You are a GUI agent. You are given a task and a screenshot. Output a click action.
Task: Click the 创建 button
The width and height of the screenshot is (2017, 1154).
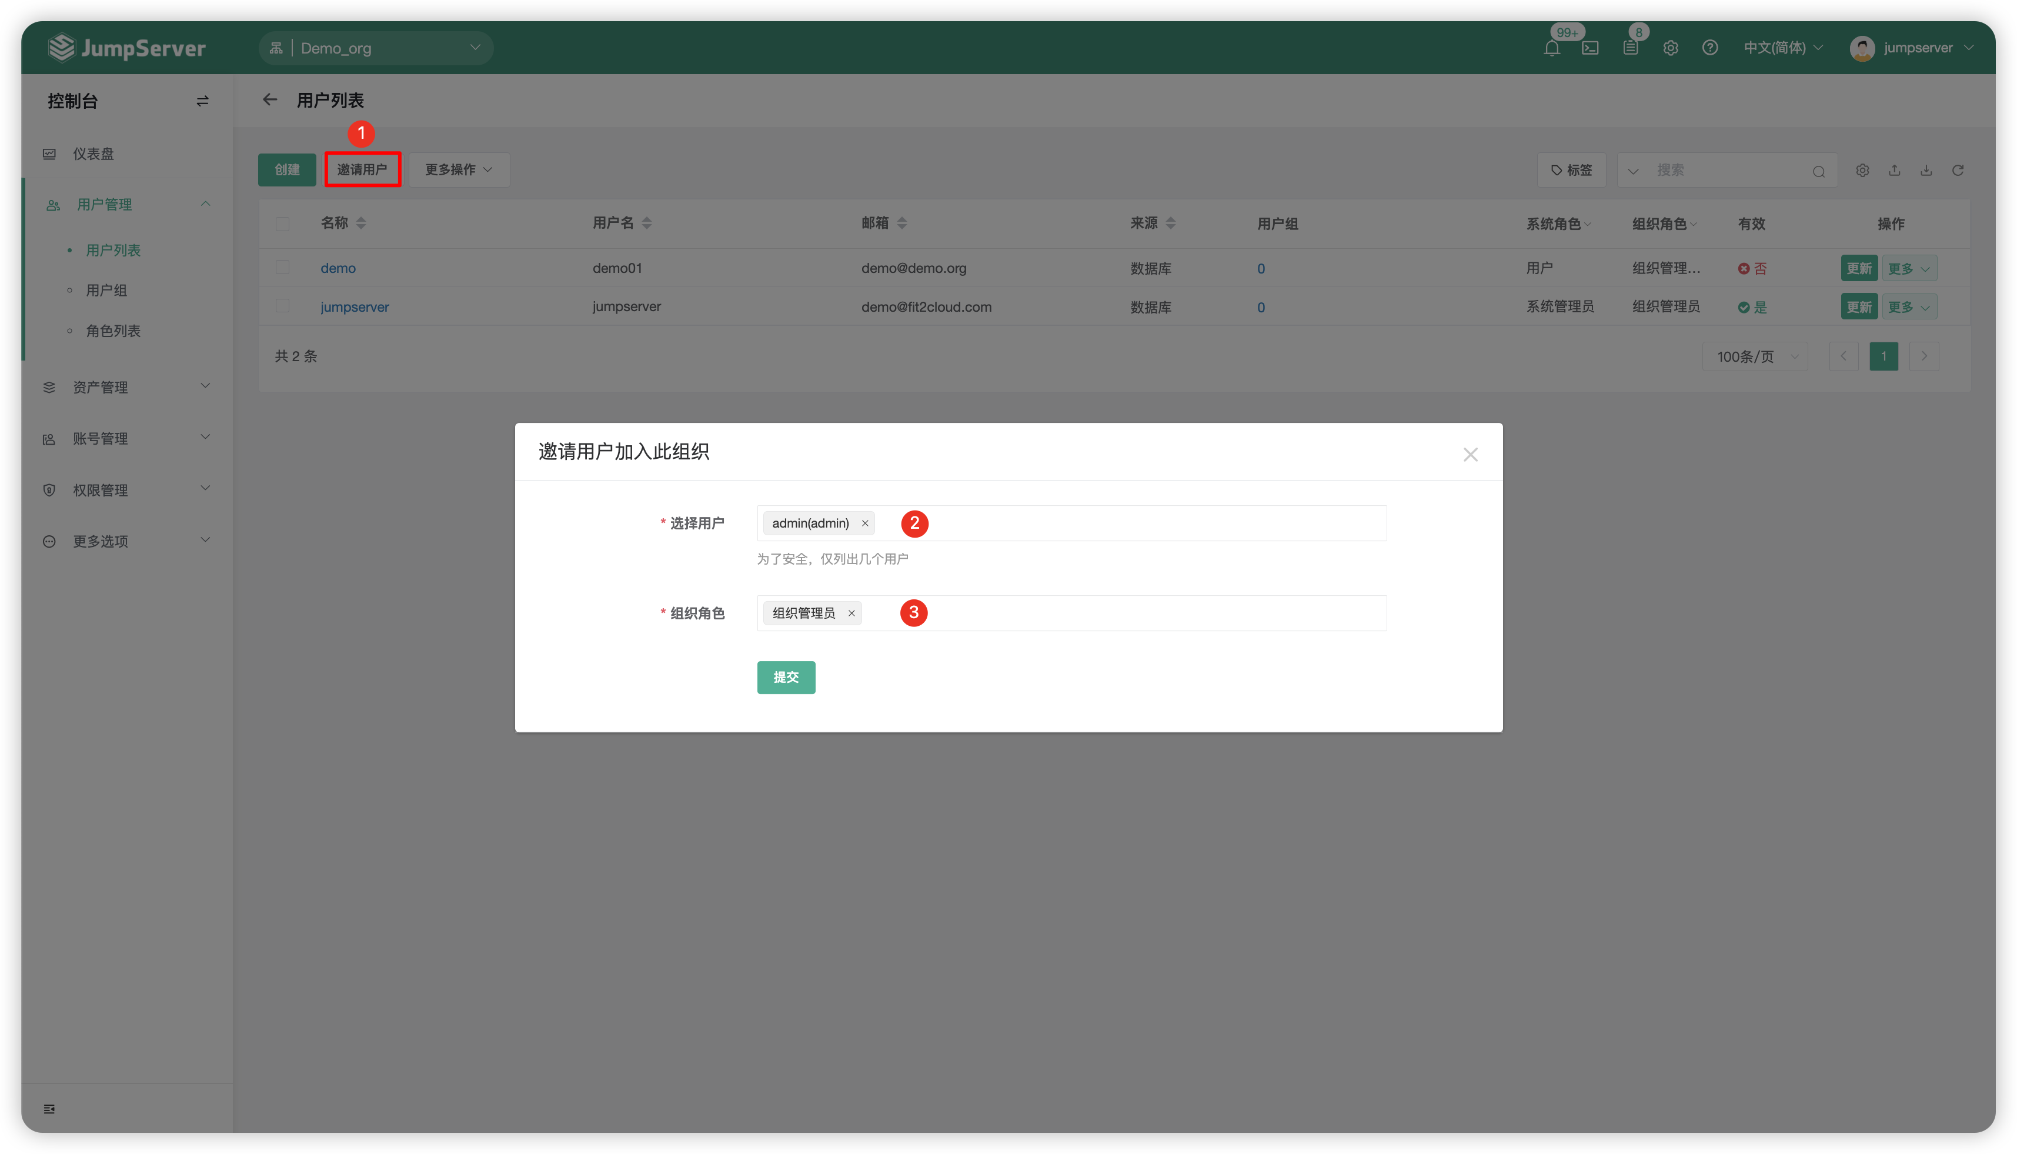[x=287, y=169]
